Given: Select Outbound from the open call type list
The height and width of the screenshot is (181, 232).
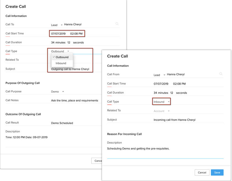Looking at the screenshot, I should [61, 57].
